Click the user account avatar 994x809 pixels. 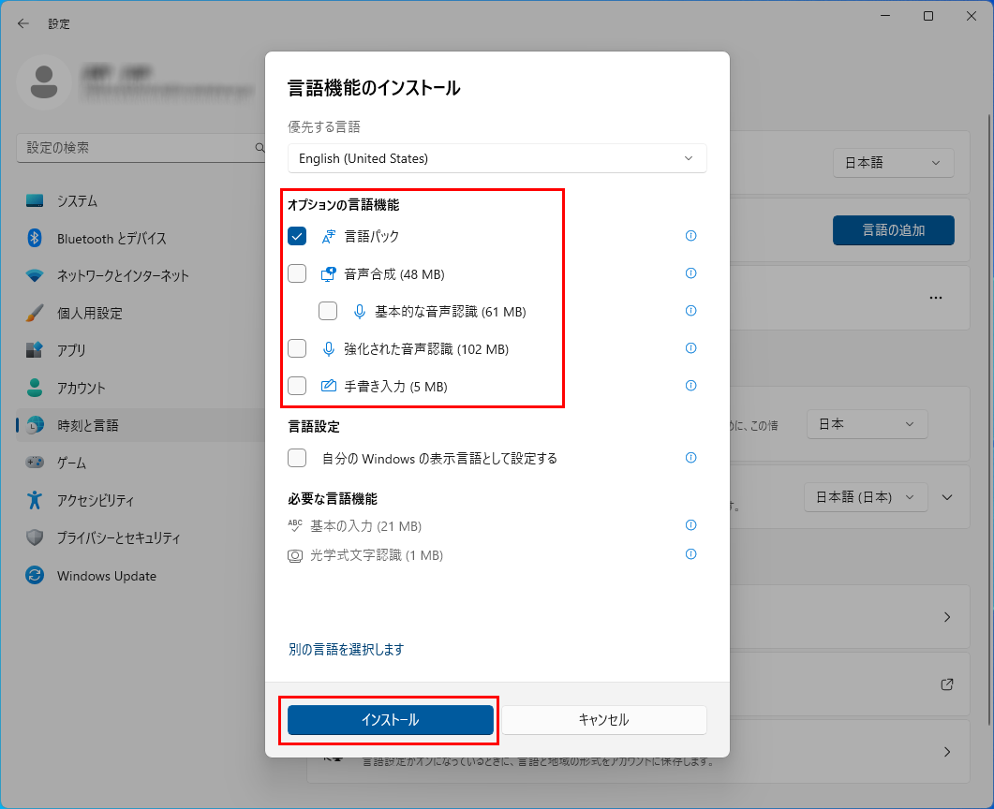click(44, 82)
